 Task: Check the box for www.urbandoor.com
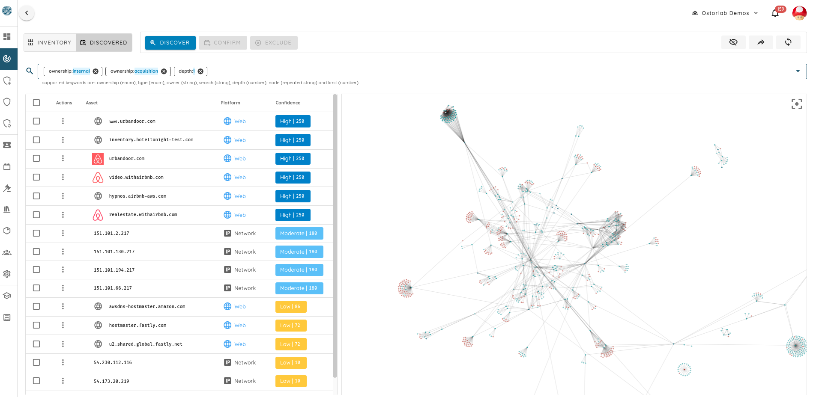pos(36,121)
